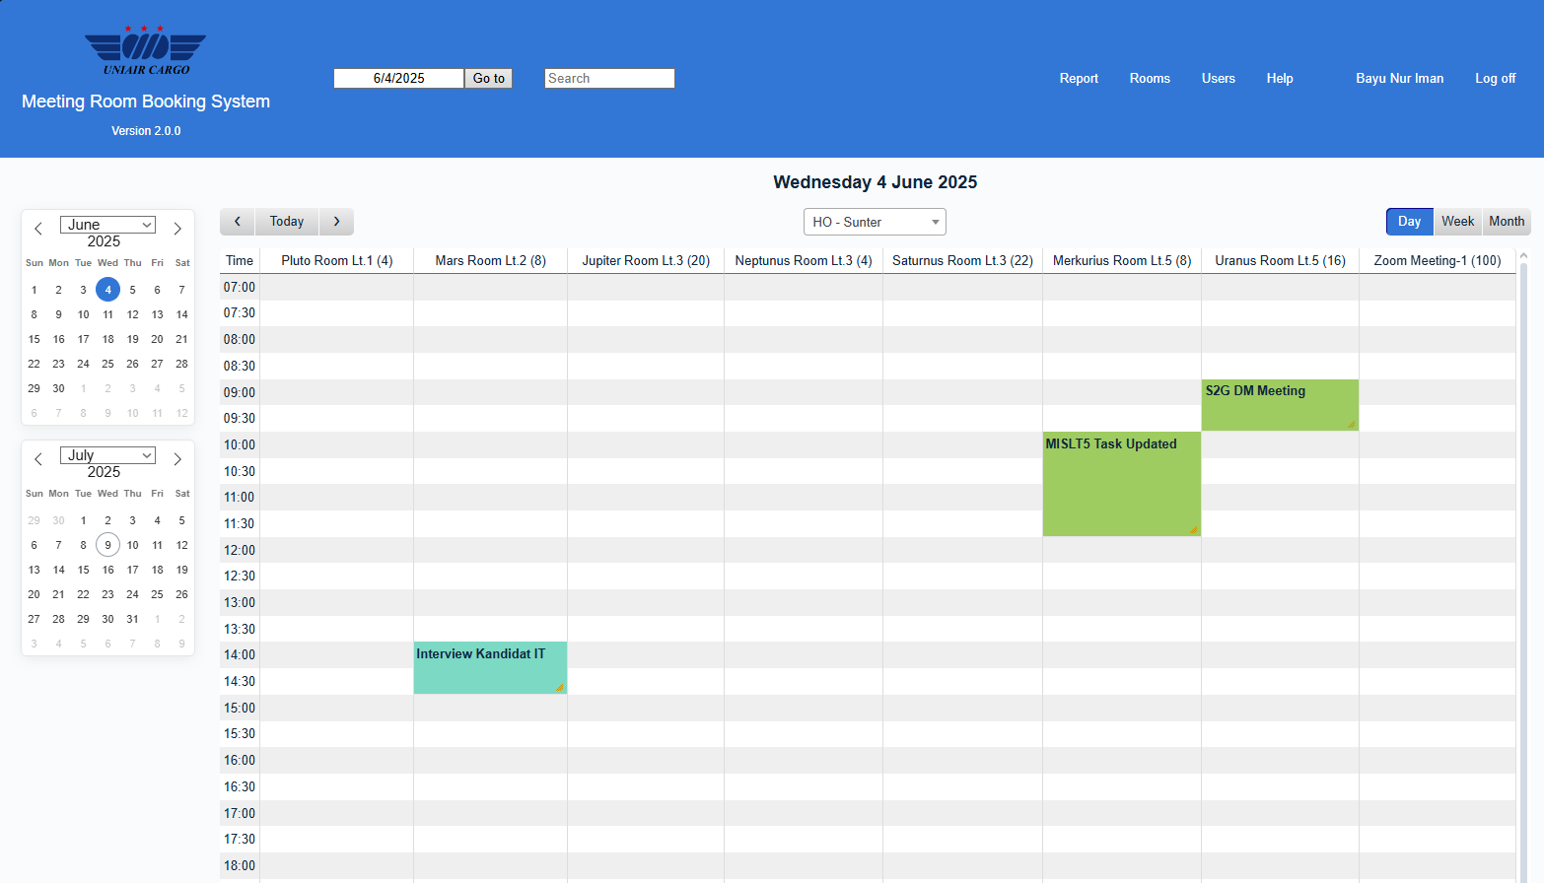Click previous month arrow on June calendar
The image size is (1544, 883).
38,229
